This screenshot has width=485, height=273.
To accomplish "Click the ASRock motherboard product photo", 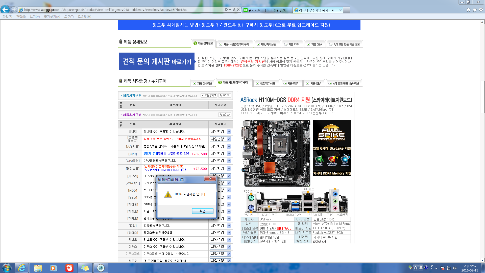I will point(276,153).
